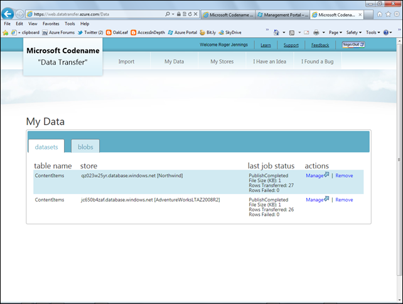
Task: Click the security lock icon in address bar
Action: point(179,14)
